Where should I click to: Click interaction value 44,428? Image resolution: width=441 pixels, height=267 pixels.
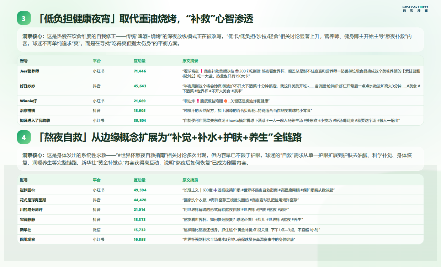coord(140,200)
